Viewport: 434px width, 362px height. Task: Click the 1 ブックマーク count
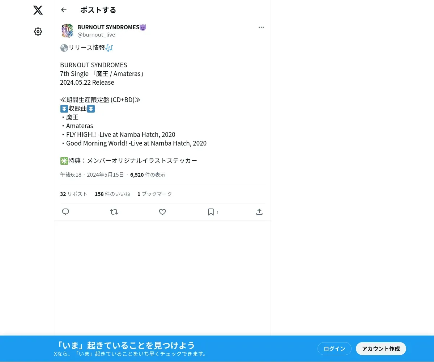click(x=155, y=194)
